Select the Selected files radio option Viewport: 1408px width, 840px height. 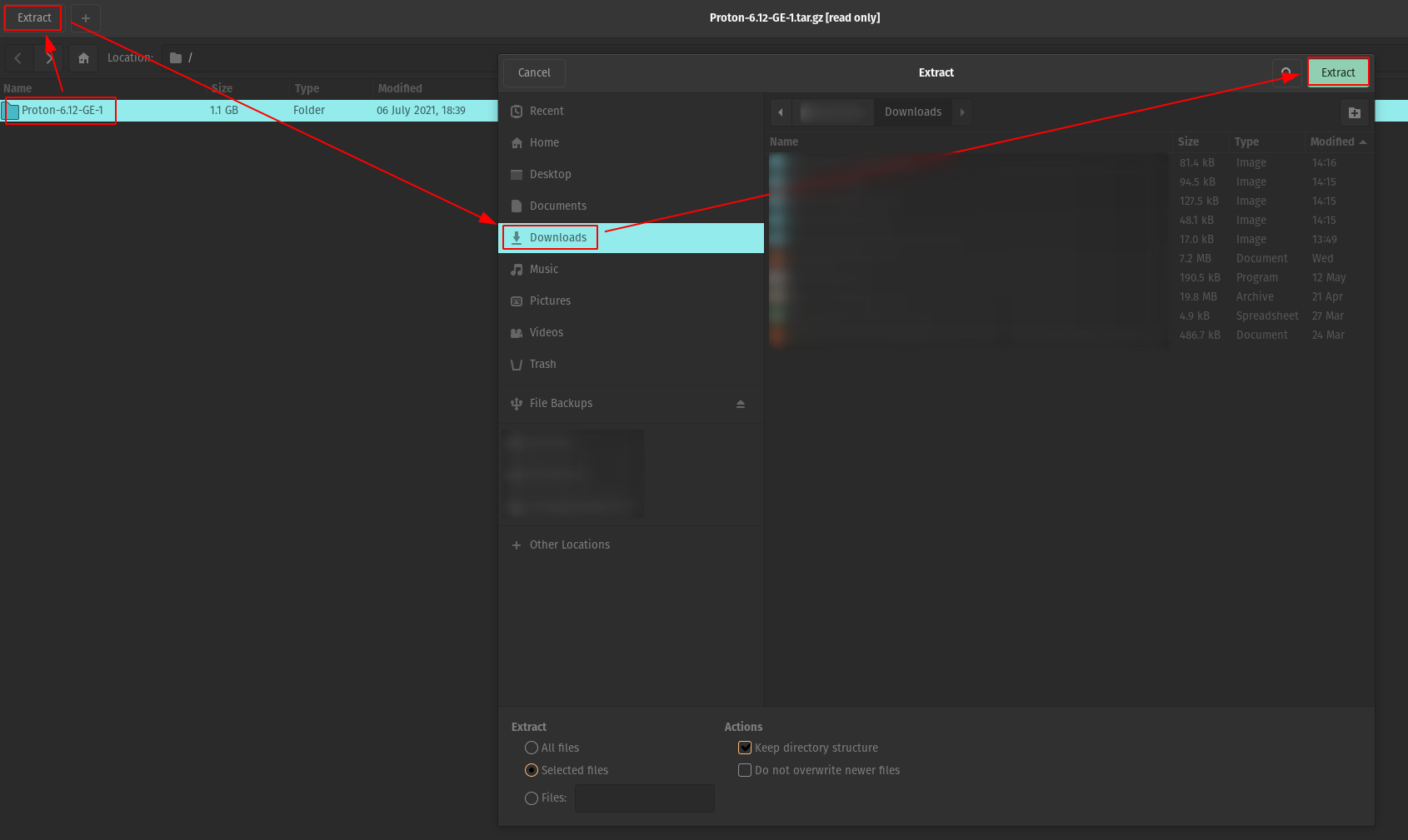point(567,770)
